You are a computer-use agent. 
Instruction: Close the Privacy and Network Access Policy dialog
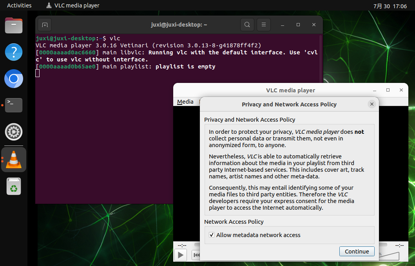tap(372, 104)
